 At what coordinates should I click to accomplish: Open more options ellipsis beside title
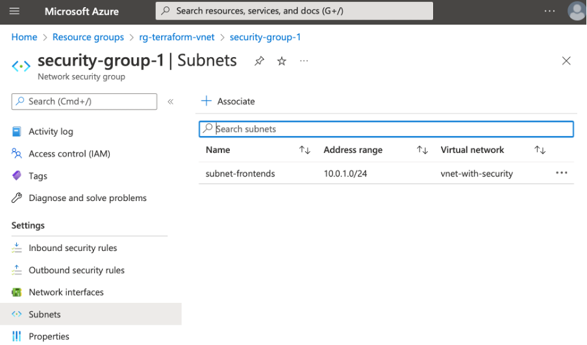click(x=304, y=60)
